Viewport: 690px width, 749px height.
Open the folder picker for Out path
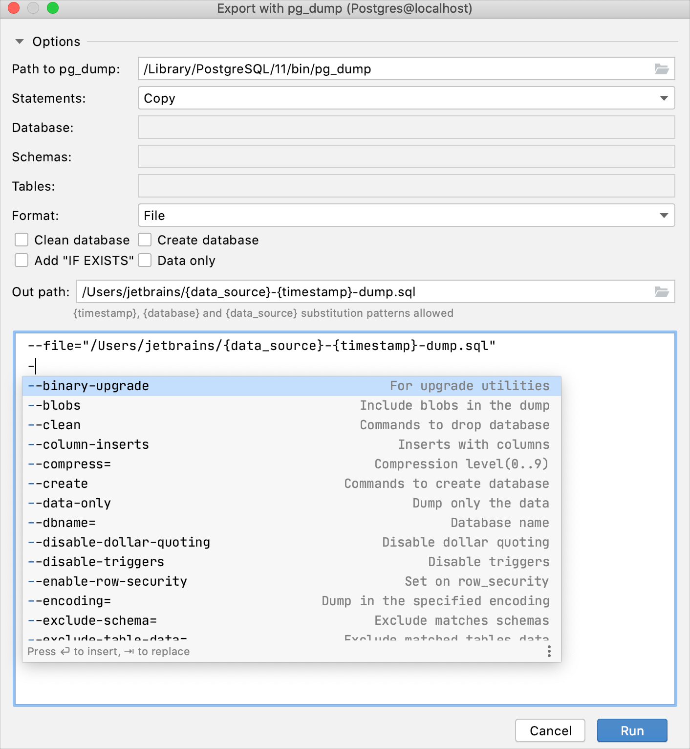[x=662, y=291]
